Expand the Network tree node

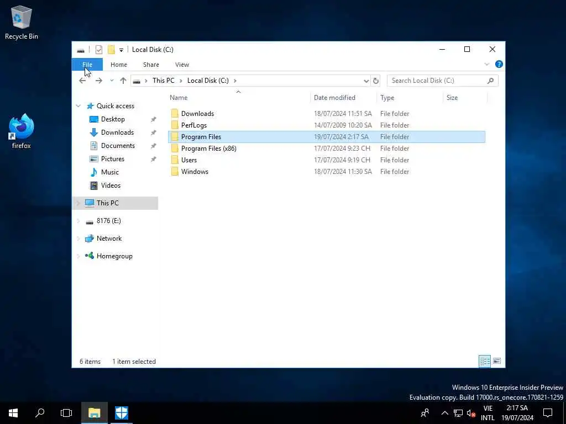[78, 239]
